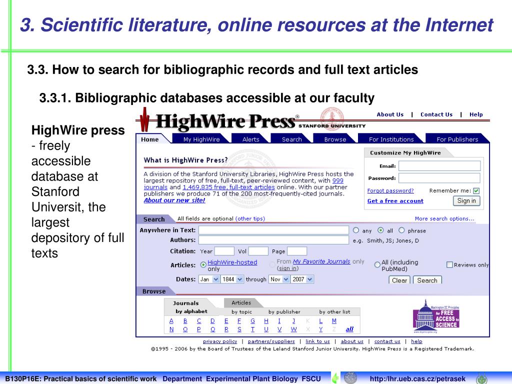Click the Search button
This screenshot has height=384, width=512.
(427, 280)
